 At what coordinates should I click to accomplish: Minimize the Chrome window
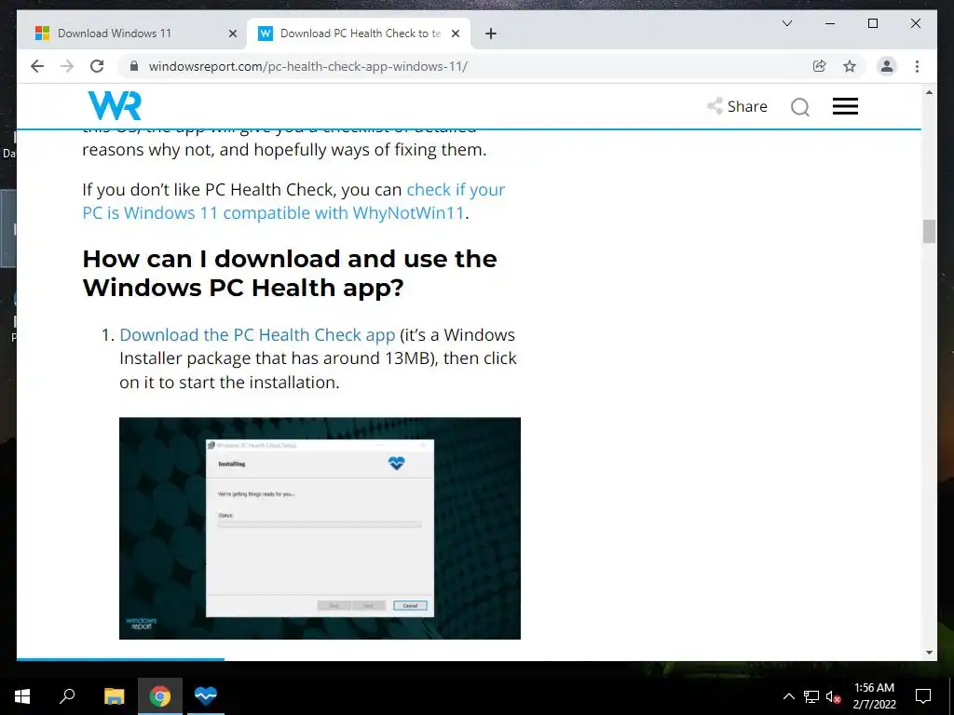tap(830, 23)
